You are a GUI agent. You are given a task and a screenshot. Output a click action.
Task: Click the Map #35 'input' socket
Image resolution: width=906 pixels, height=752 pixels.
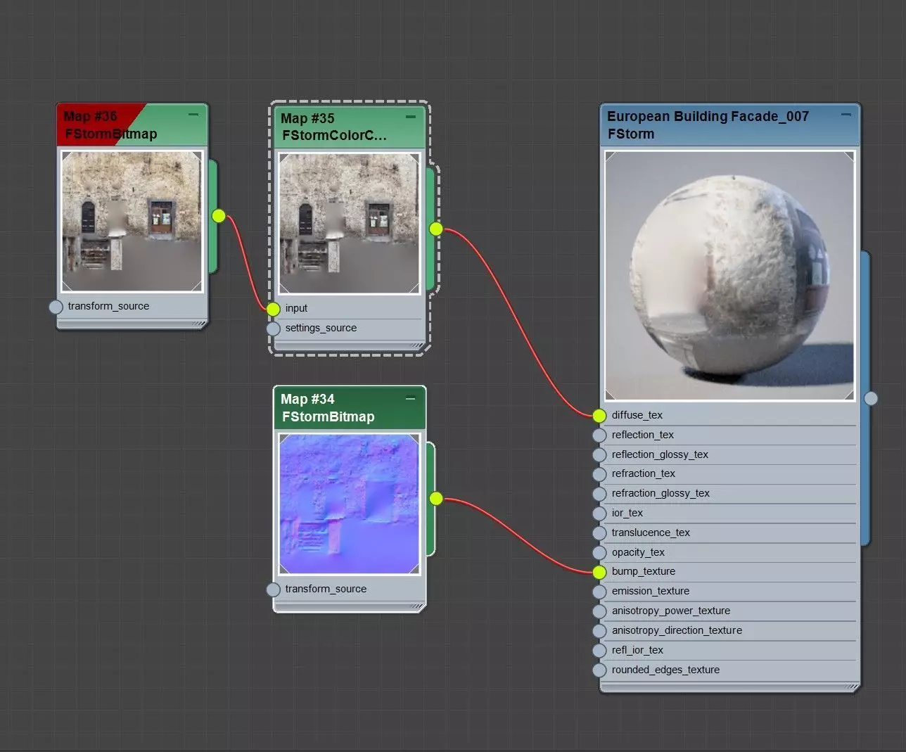coord(274,308)
